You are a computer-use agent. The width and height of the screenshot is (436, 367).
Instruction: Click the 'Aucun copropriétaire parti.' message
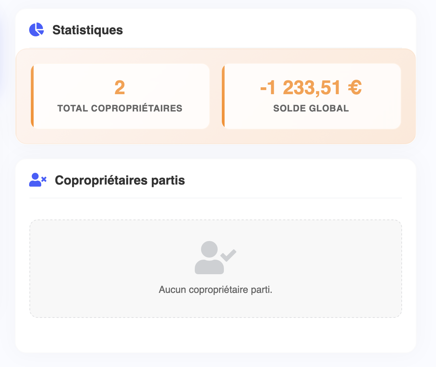(215, 289)
